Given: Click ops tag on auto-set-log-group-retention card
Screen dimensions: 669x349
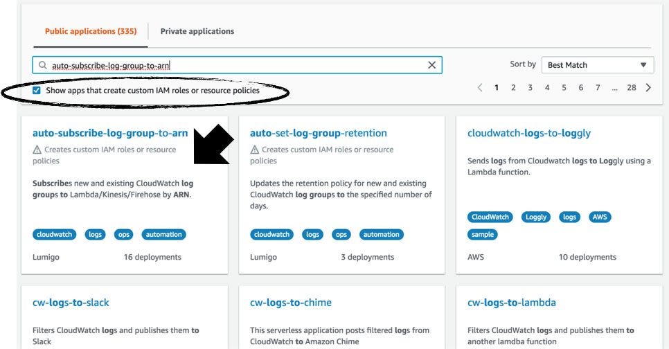Looking at the screenshot, I should tap(341, 234).
